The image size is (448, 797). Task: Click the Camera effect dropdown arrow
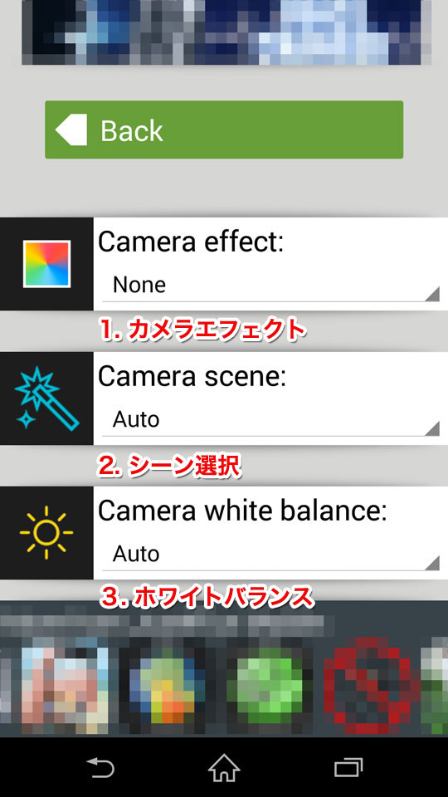[x=431, y=294]
